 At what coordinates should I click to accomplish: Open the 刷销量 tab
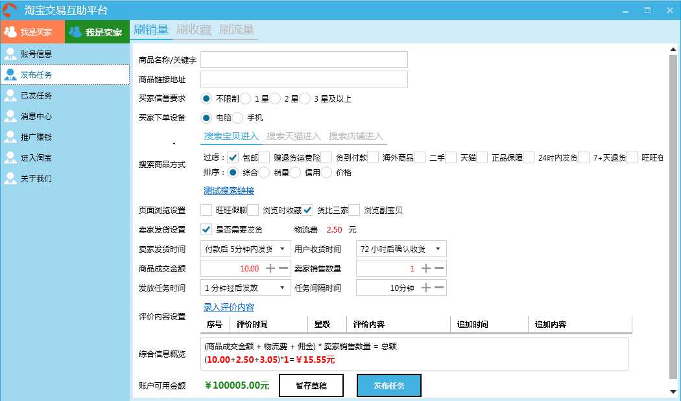point(150,30)
